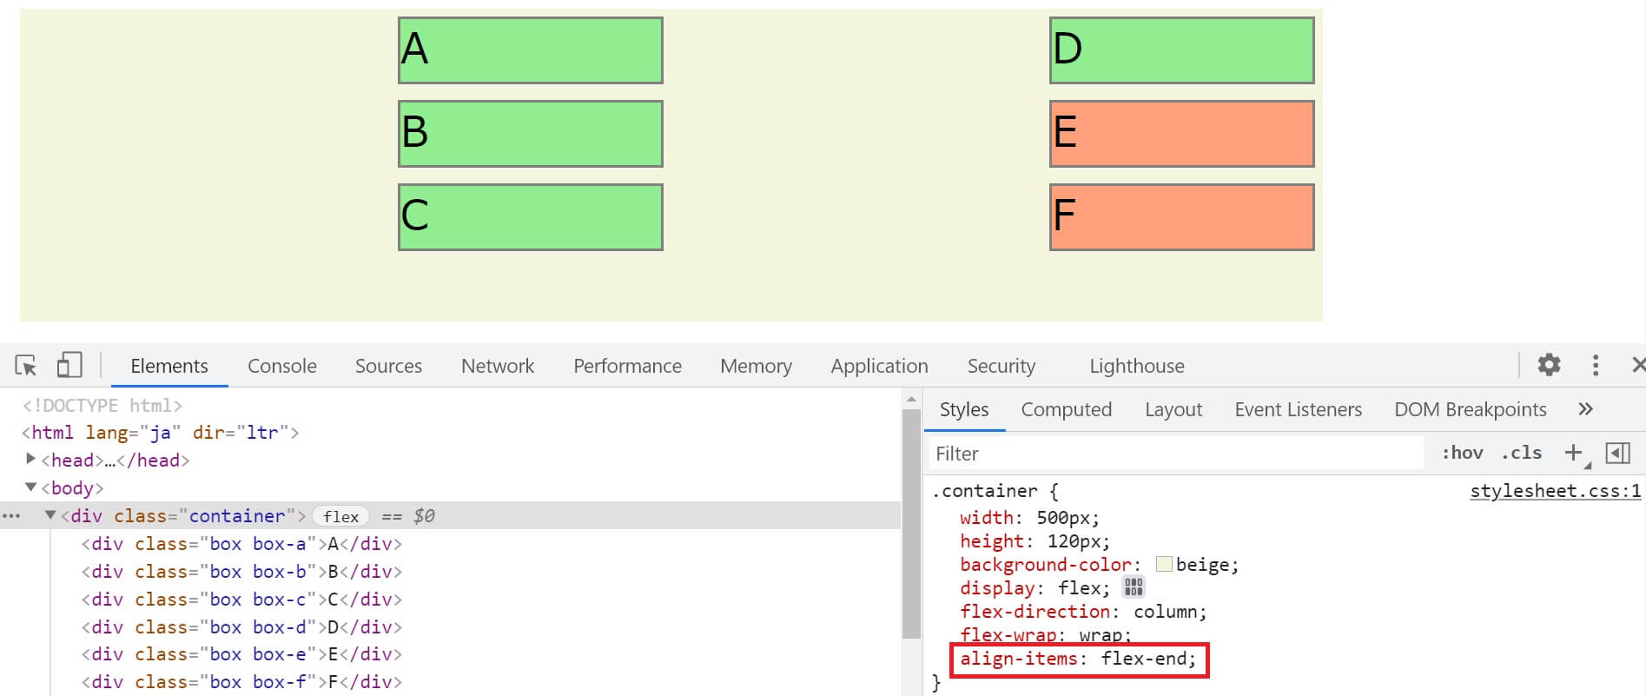Open the DevTools three-dot customize menu
Image resolution: width=1646 pixels, height=696 pixels.
click(1595, 365)
